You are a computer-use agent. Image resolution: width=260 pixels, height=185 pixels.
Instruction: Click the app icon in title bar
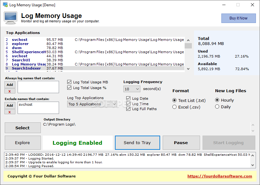[5, 5]
